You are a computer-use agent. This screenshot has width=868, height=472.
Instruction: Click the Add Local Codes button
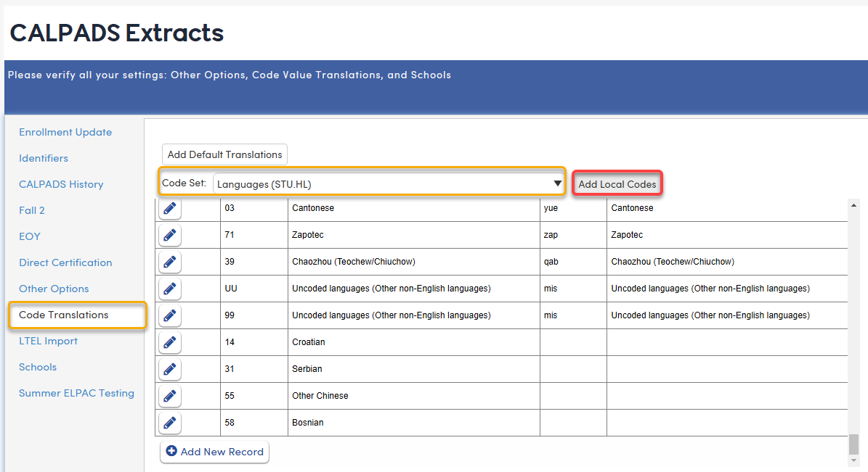pyautogui.click(x=617, y=184)
